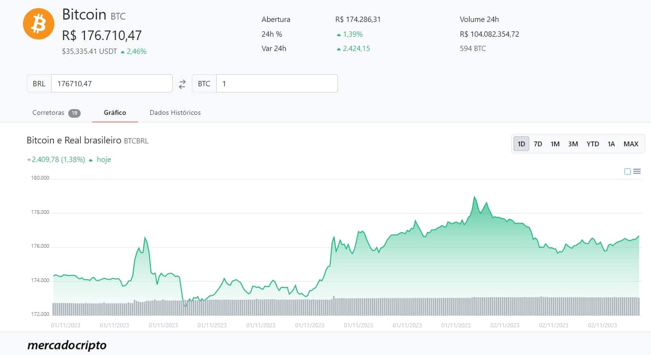Click the highest peak on the price chart
This screenshot has width=651, height=355.
point(474,196)
